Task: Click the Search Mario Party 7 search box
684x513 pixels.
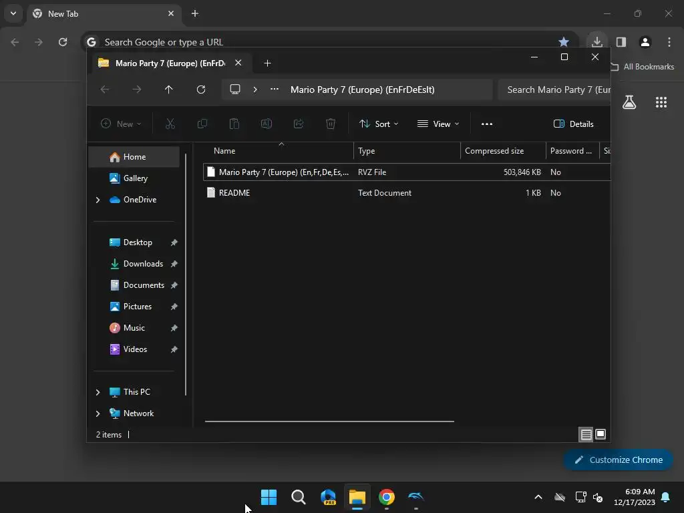Action: pyautogui.click(x=554, y=90)
